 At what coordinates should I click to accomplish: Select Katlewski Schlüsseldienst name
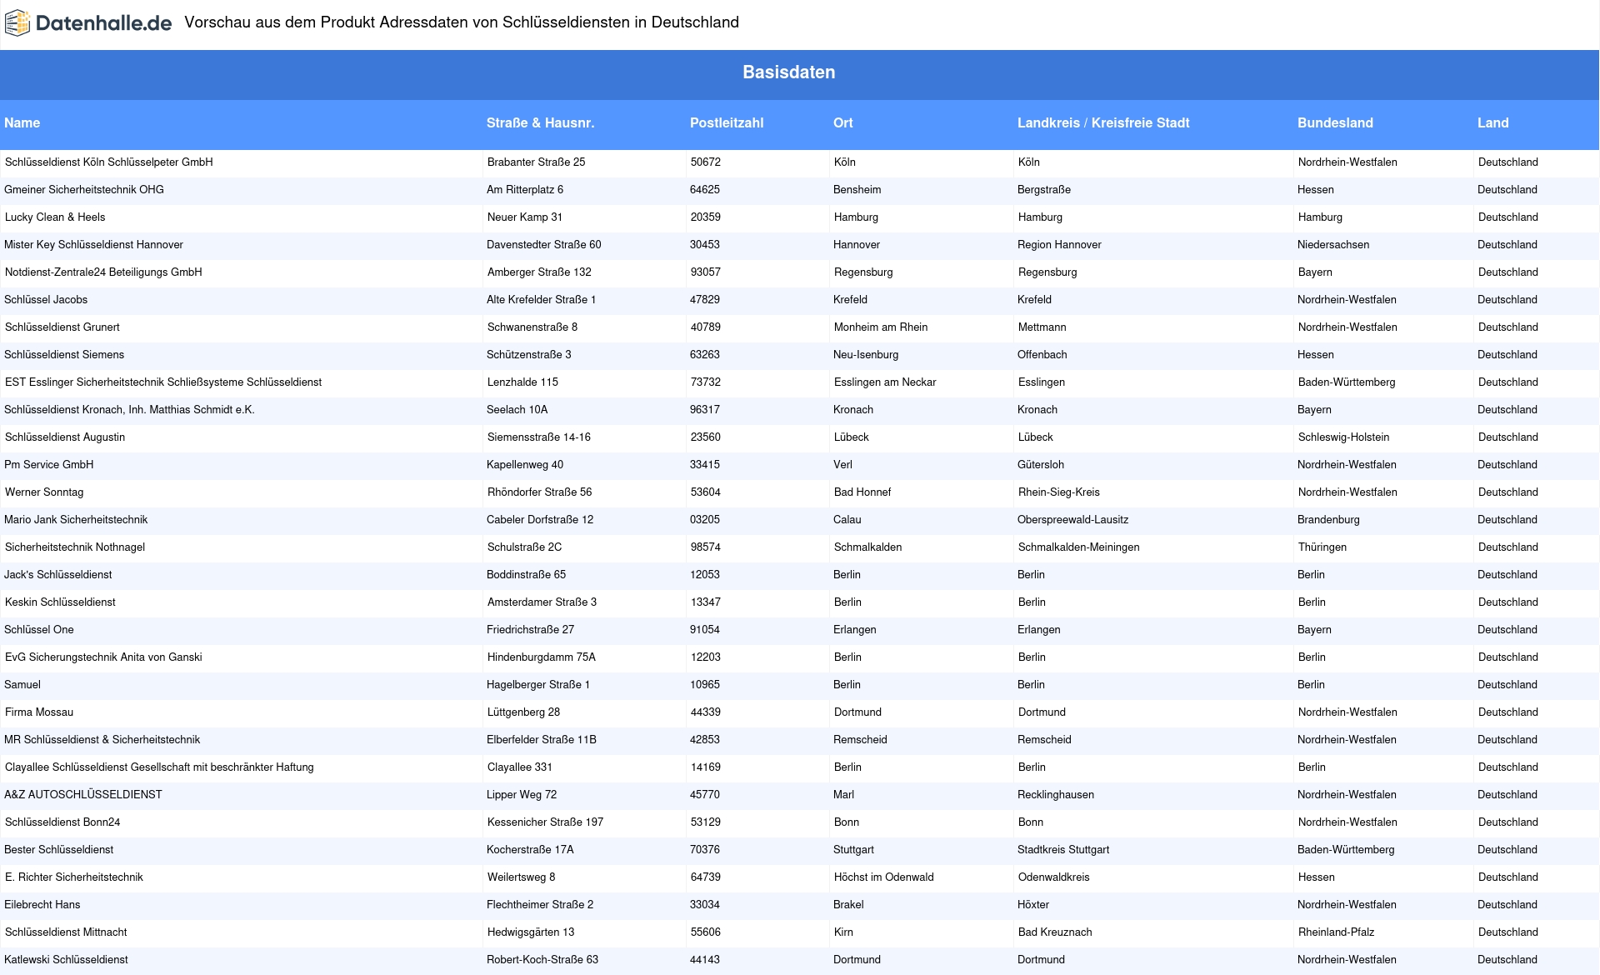point(66,960)
